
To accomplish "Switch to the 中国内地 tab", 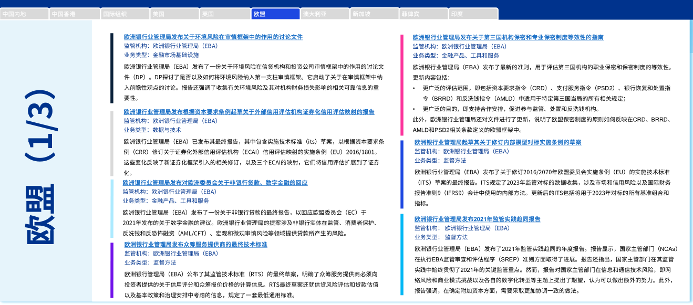I will coord(25,14).
